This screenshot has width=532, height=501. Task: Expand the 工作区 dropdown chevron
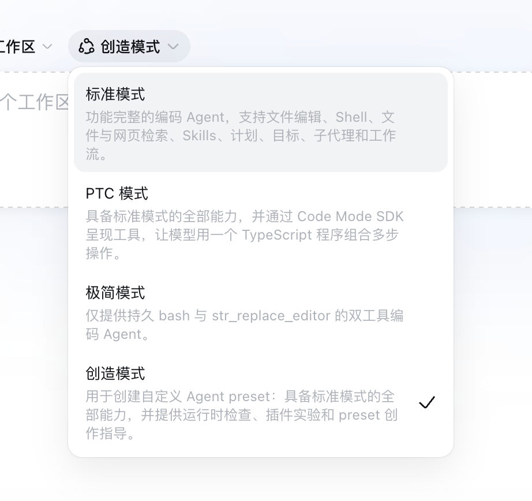(x=47, y=47)
